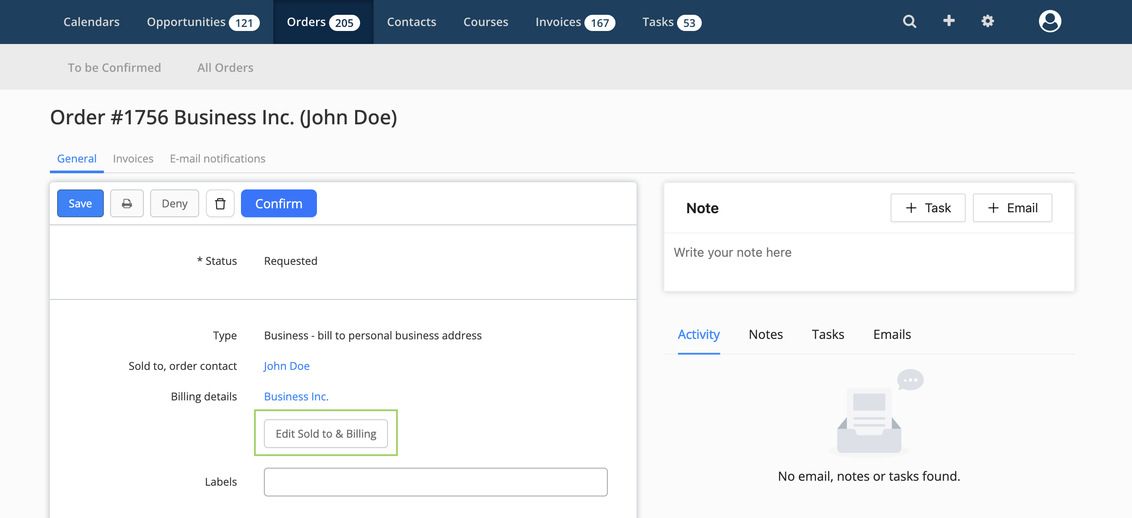Add a Task from Note panel
Image resolution: width=1132 pixels, height=518 pixels.
[928, 208]
